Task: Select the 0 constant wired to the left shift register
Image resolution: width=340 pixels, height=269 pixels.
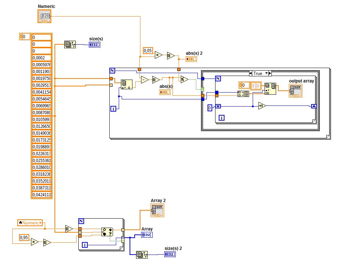Action: click(210, 108)
